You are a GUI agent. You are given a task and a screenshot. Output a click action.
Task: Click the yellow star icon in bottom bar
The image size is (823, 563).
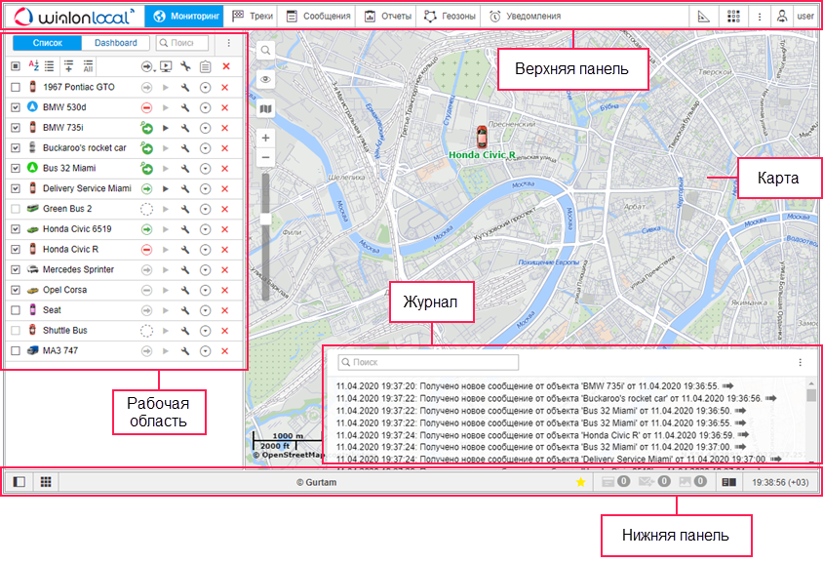tap(580, 482)
